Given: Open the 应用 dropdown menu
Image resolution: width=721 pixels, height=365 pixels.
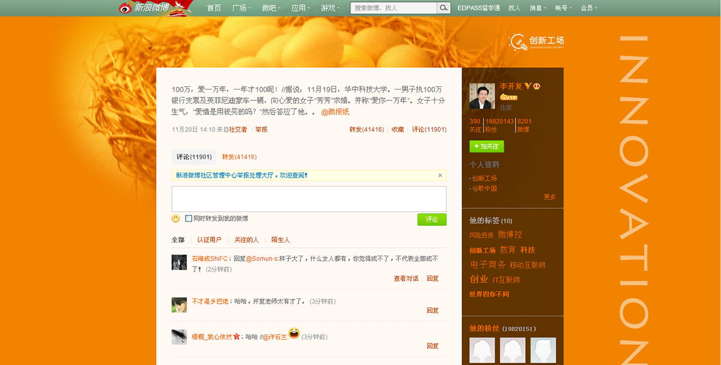Looking at the screenshot, I should pos(300,8).
